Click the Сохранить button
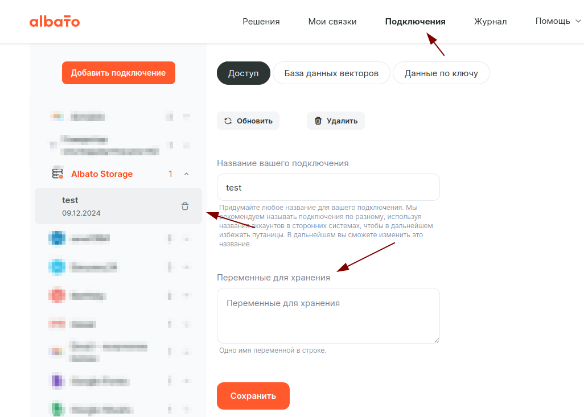The height and width of the screenshot is (417, 584). coord(253,396)
